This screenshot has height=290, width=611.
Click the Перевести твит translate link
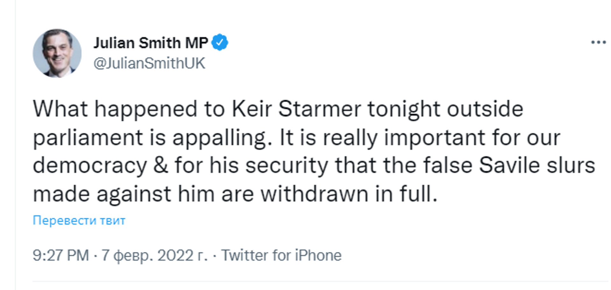(79, 220)
